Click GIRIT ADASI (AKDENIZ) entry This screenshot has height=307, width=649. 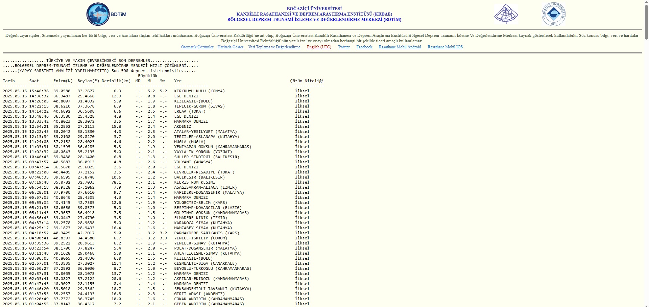click(199, 294)
